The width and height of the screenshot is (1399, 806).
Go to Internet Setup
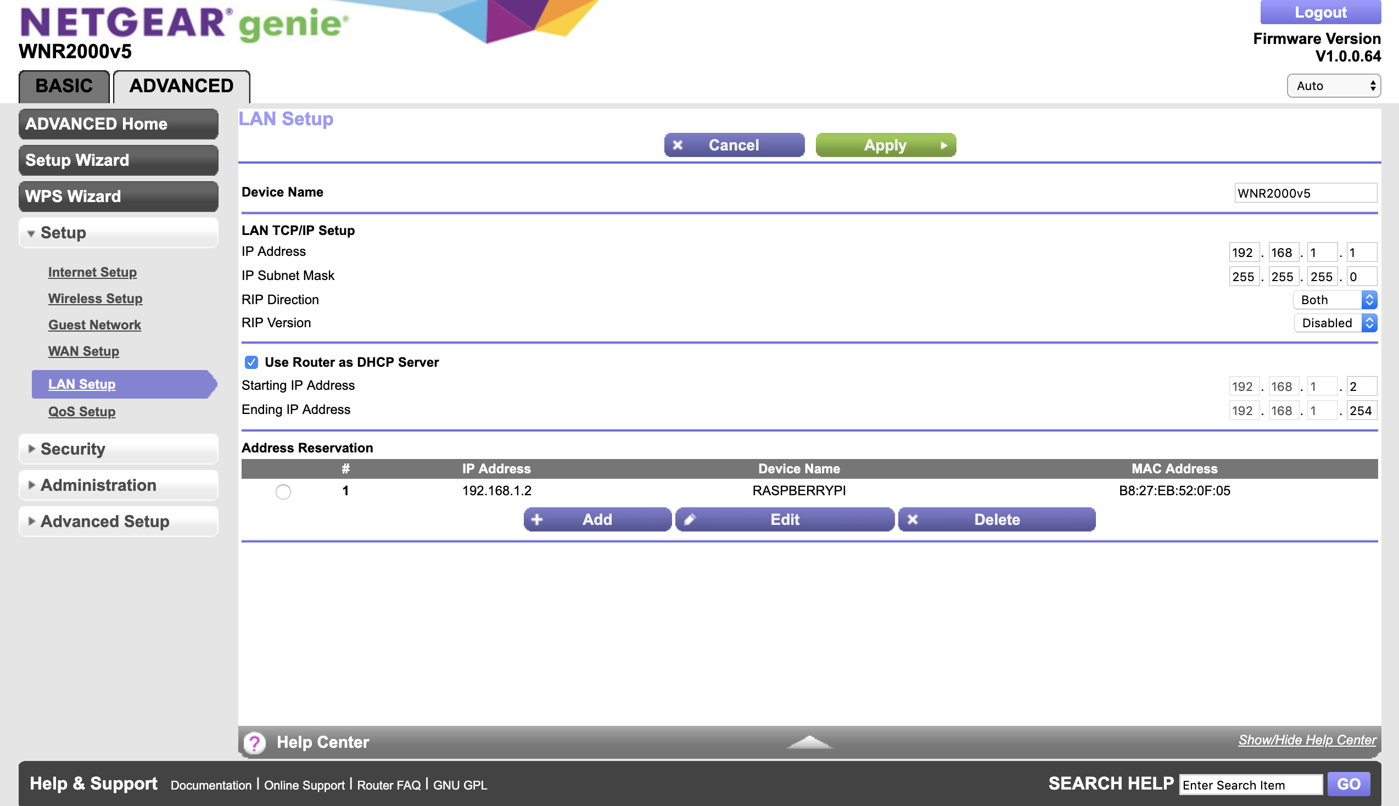coord(92,272)
